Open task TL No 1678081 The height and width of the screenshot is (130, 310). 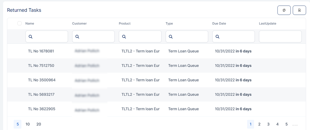pyautogui.click(x=41, y=51)
